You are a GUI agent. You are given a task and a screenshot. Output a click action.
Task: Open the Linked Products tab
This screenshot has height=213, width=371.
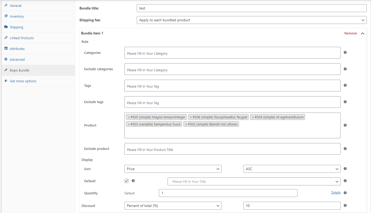pos(38,38)
